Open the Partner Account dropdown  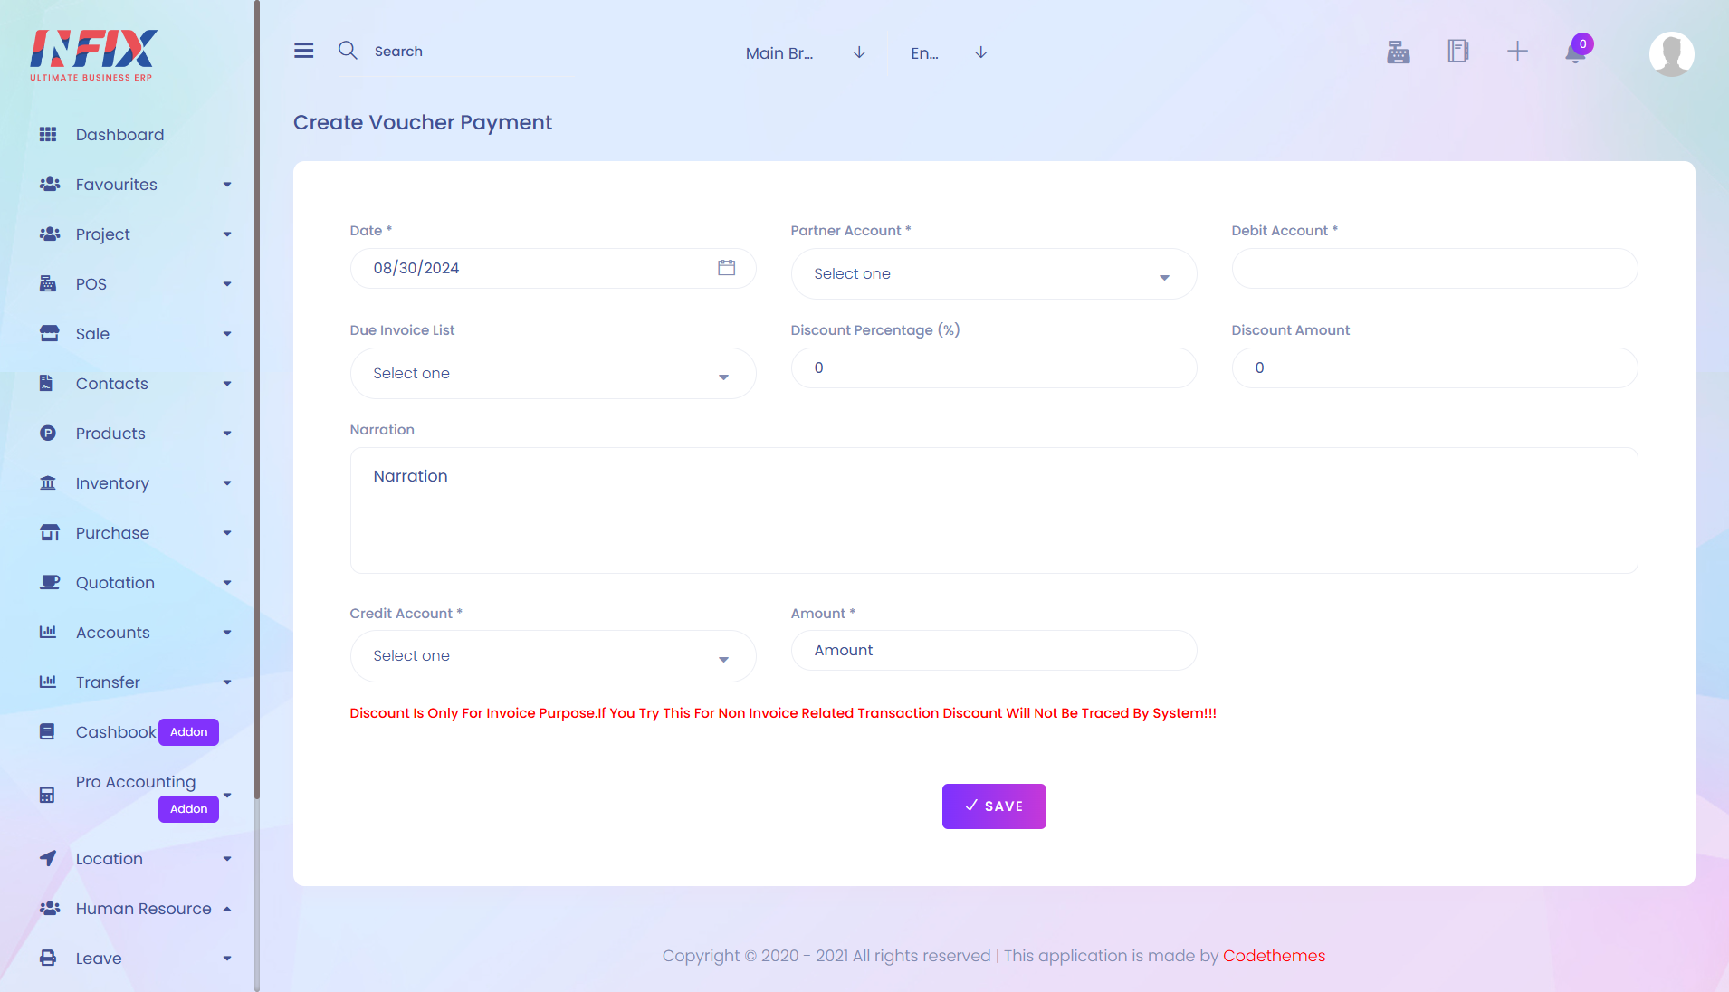tap(993, 274)
